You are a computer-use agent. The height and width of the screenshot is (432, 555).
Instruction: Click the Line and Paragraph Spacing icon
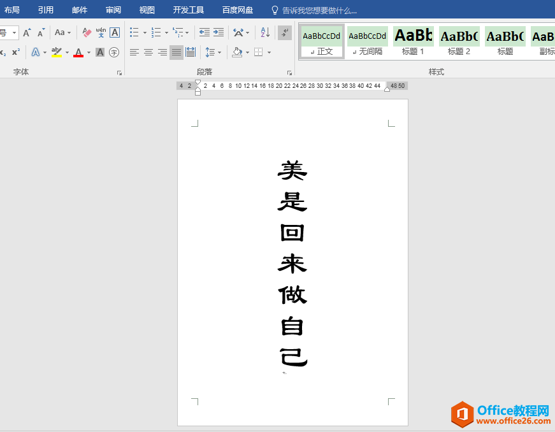tap(210, 52)
